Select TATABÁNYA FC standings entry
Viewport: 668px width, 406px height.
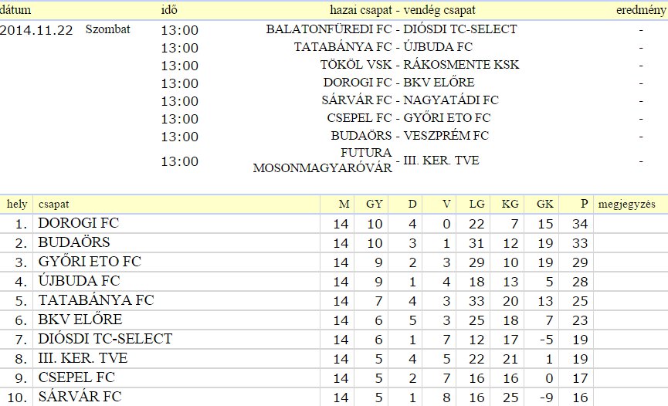coord(96,300)
